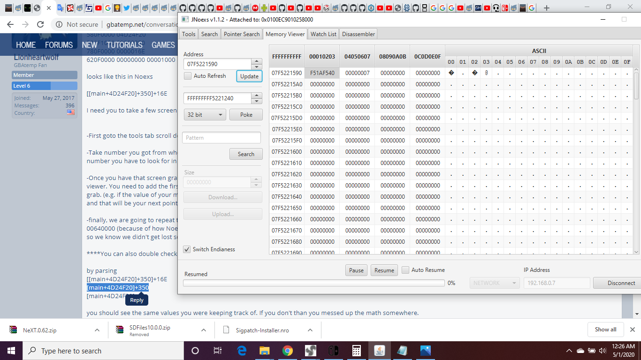Run the pattern Search button

point(246,154)
